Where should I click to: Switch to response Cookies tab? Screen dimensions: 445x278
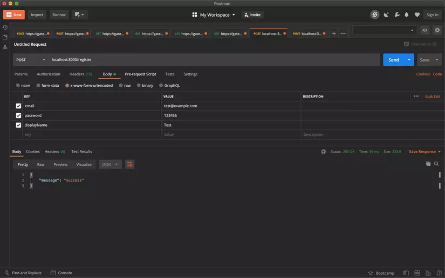(x=33, y=151)
